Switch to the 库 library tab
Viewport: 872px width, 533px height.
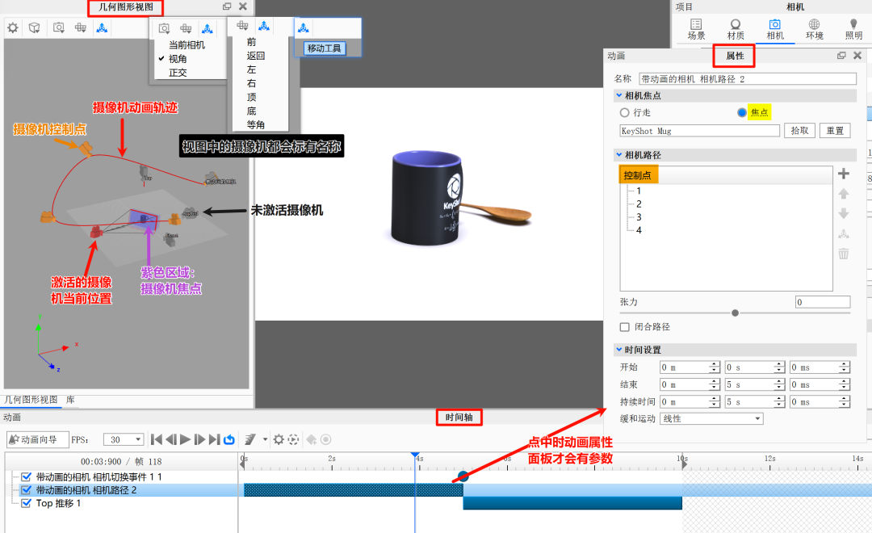click(x=70, y=400)
